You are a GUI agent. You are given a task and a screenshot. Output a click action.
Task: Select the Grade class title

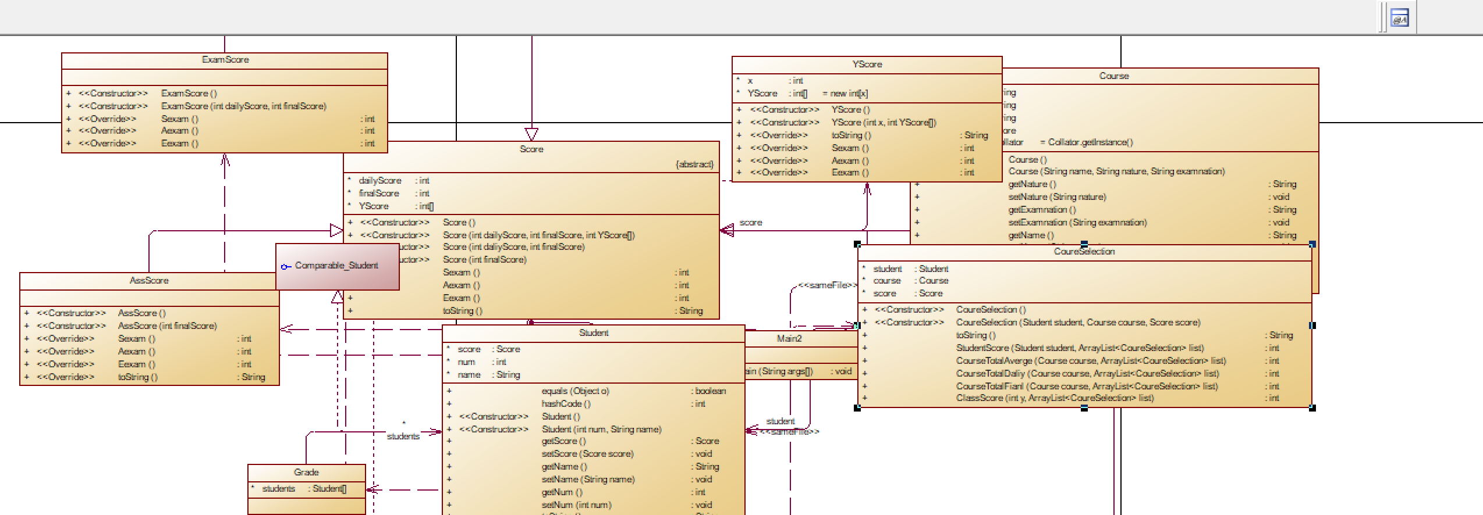[x=306, y=473]
